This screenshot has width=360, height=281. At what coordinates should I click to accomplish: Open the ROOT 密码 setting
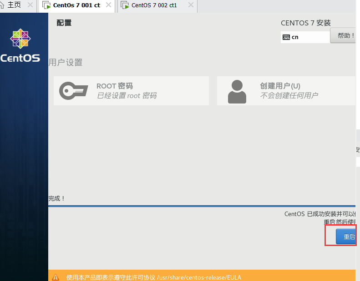tap(131, 91)
